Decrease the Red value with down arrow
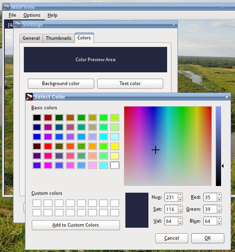The height and width of the screenshot is (252, 235). click(219, 199)
